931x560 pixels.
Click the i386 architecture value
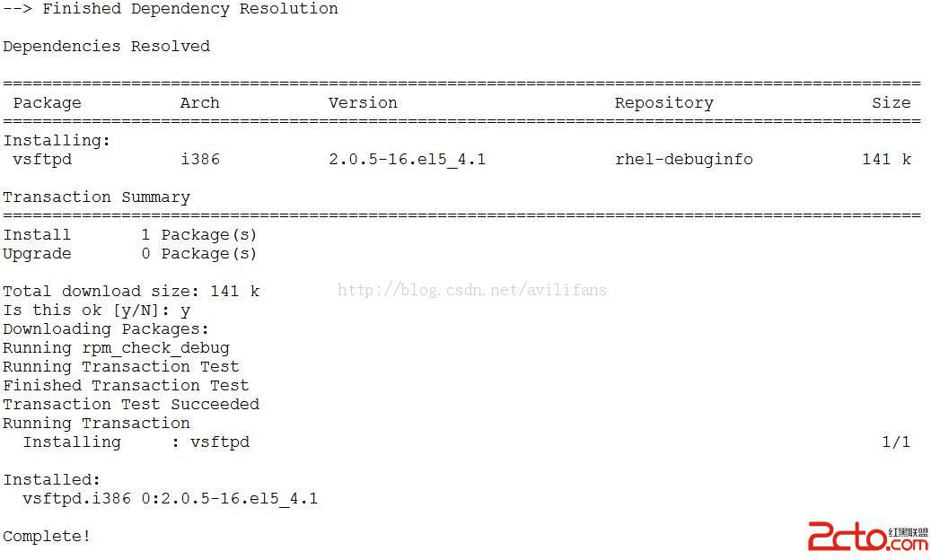pyautogui.click(x=200, y=159)
